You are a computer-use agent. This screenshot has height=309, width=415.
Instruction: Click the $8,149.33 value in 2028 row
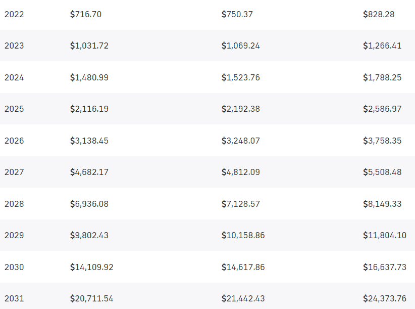point(382,204)
